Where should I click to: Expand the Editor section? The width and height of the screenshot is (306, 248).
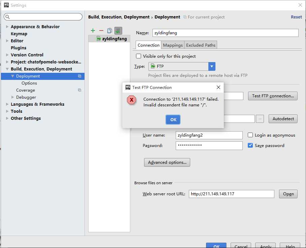(x=7, y=41)
